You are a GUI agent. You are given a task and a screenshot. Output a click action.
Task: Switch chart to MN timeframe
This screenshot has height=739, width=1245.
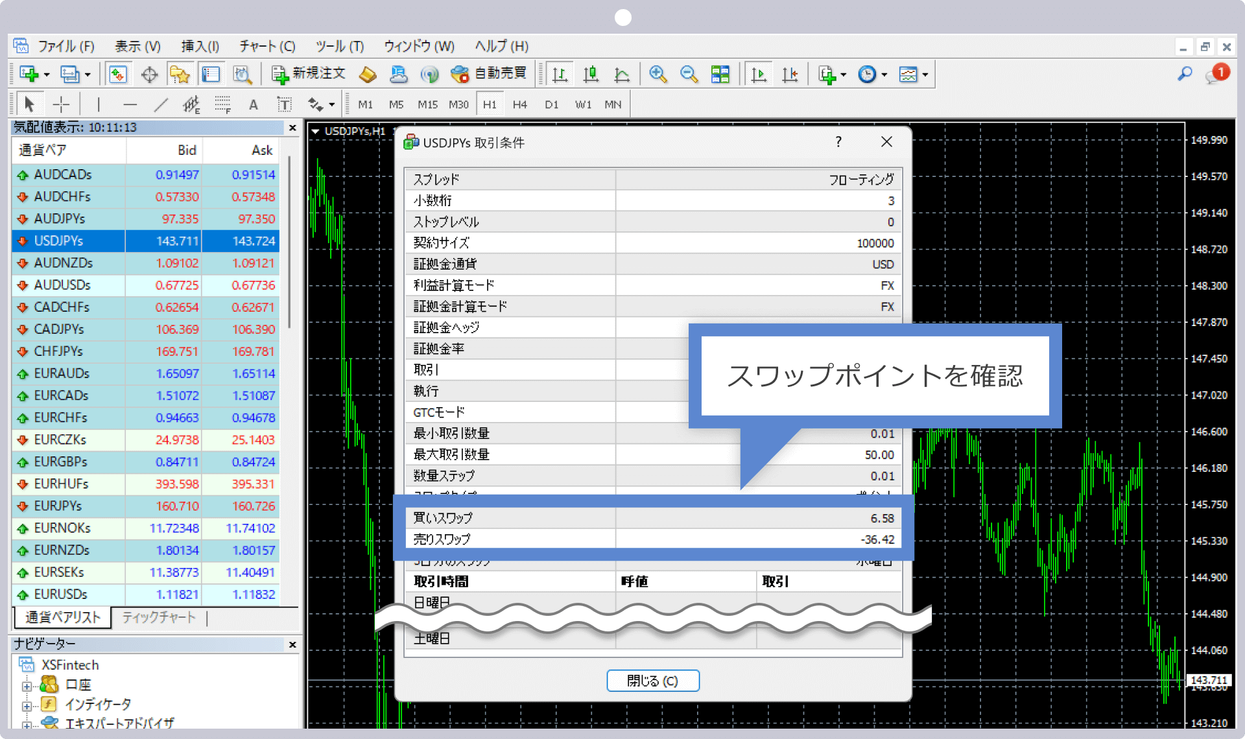613,104
